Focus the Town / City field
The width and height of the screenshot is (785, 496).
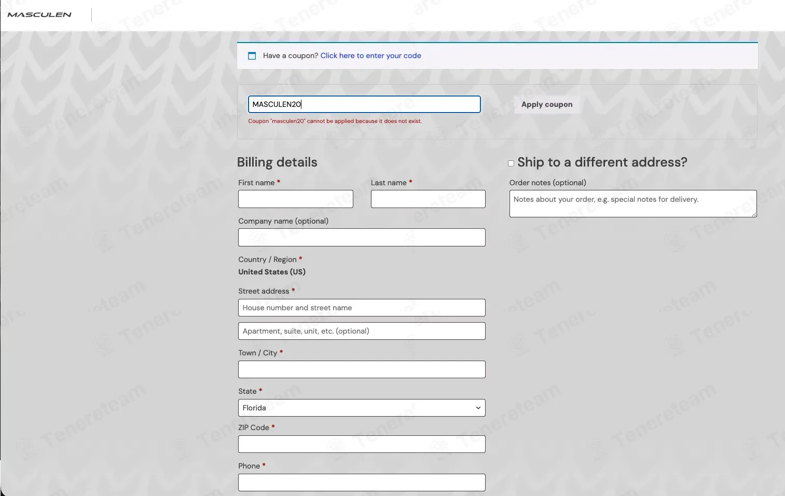coord(362,369)
